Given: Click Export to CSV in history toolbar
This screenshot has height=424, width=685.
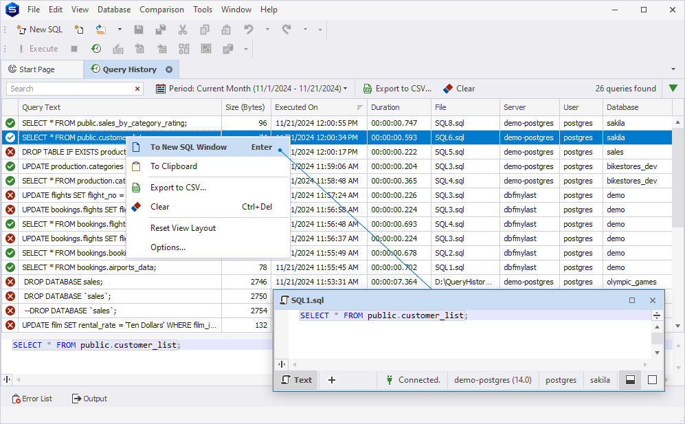Looking at the screenshot, I should pos(397,89).
